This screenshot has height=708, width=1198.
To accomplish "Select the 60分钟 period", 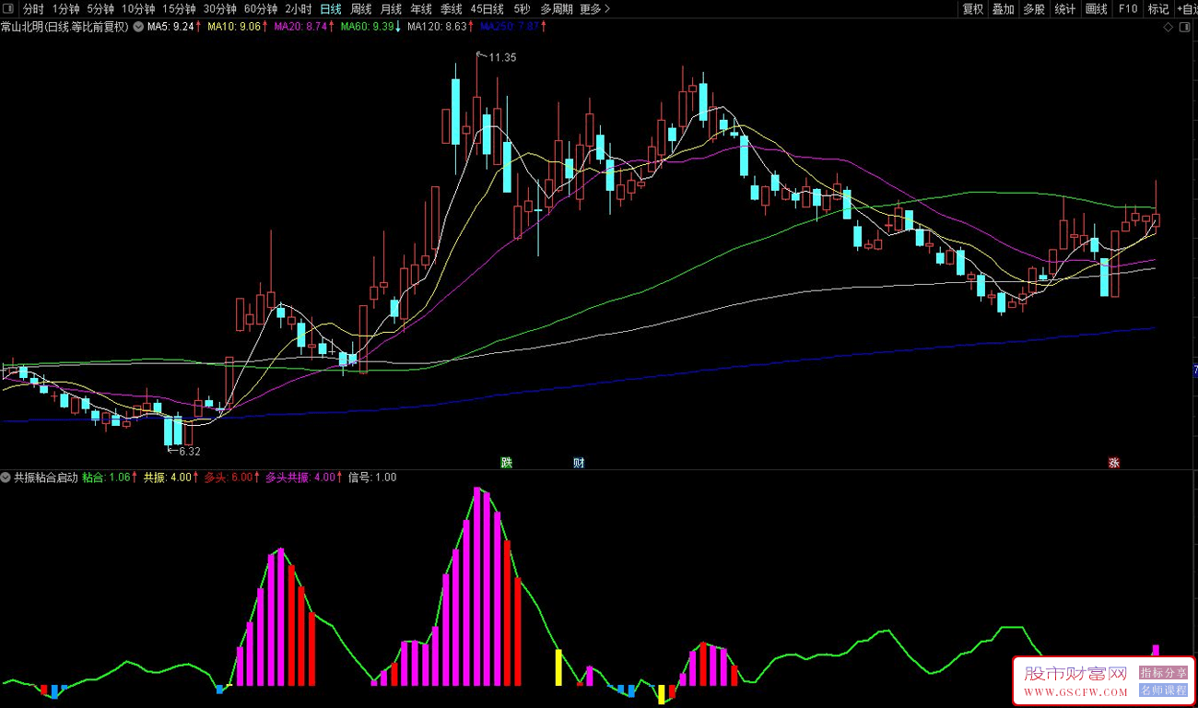I will tap(261, 9).
